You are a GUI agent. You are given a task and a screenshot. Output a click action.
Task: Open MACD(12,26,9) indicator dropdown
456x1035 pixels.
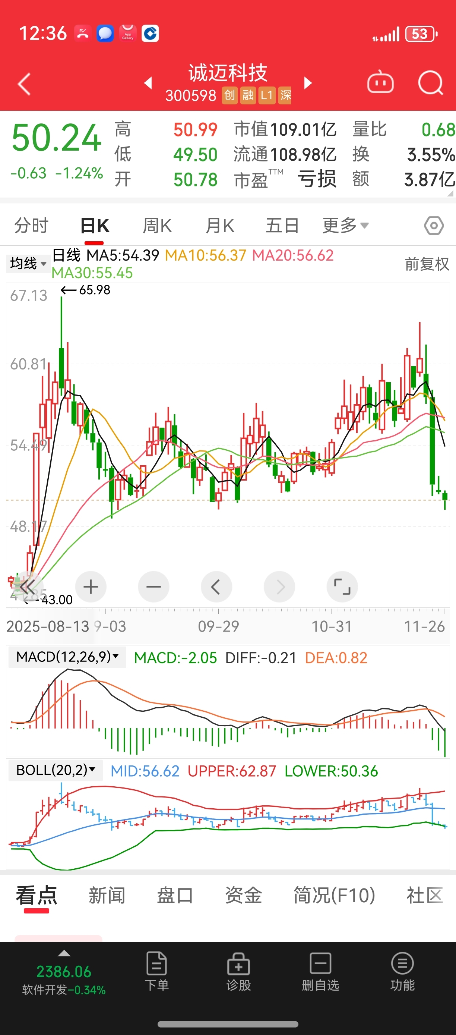point(67,657)
